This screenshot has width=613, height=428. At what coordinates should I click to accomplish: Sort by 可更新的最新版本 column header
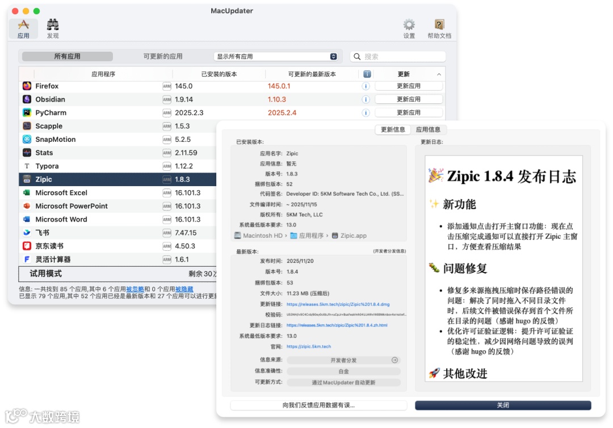click(312, 74)
